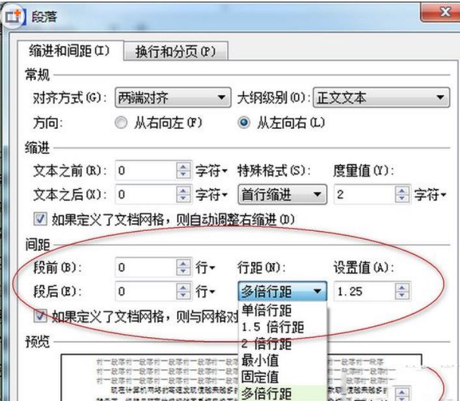This screenshot has height=401, width=460.
Task: Click the 段前 spacing input field
Action: click(146, 267)
